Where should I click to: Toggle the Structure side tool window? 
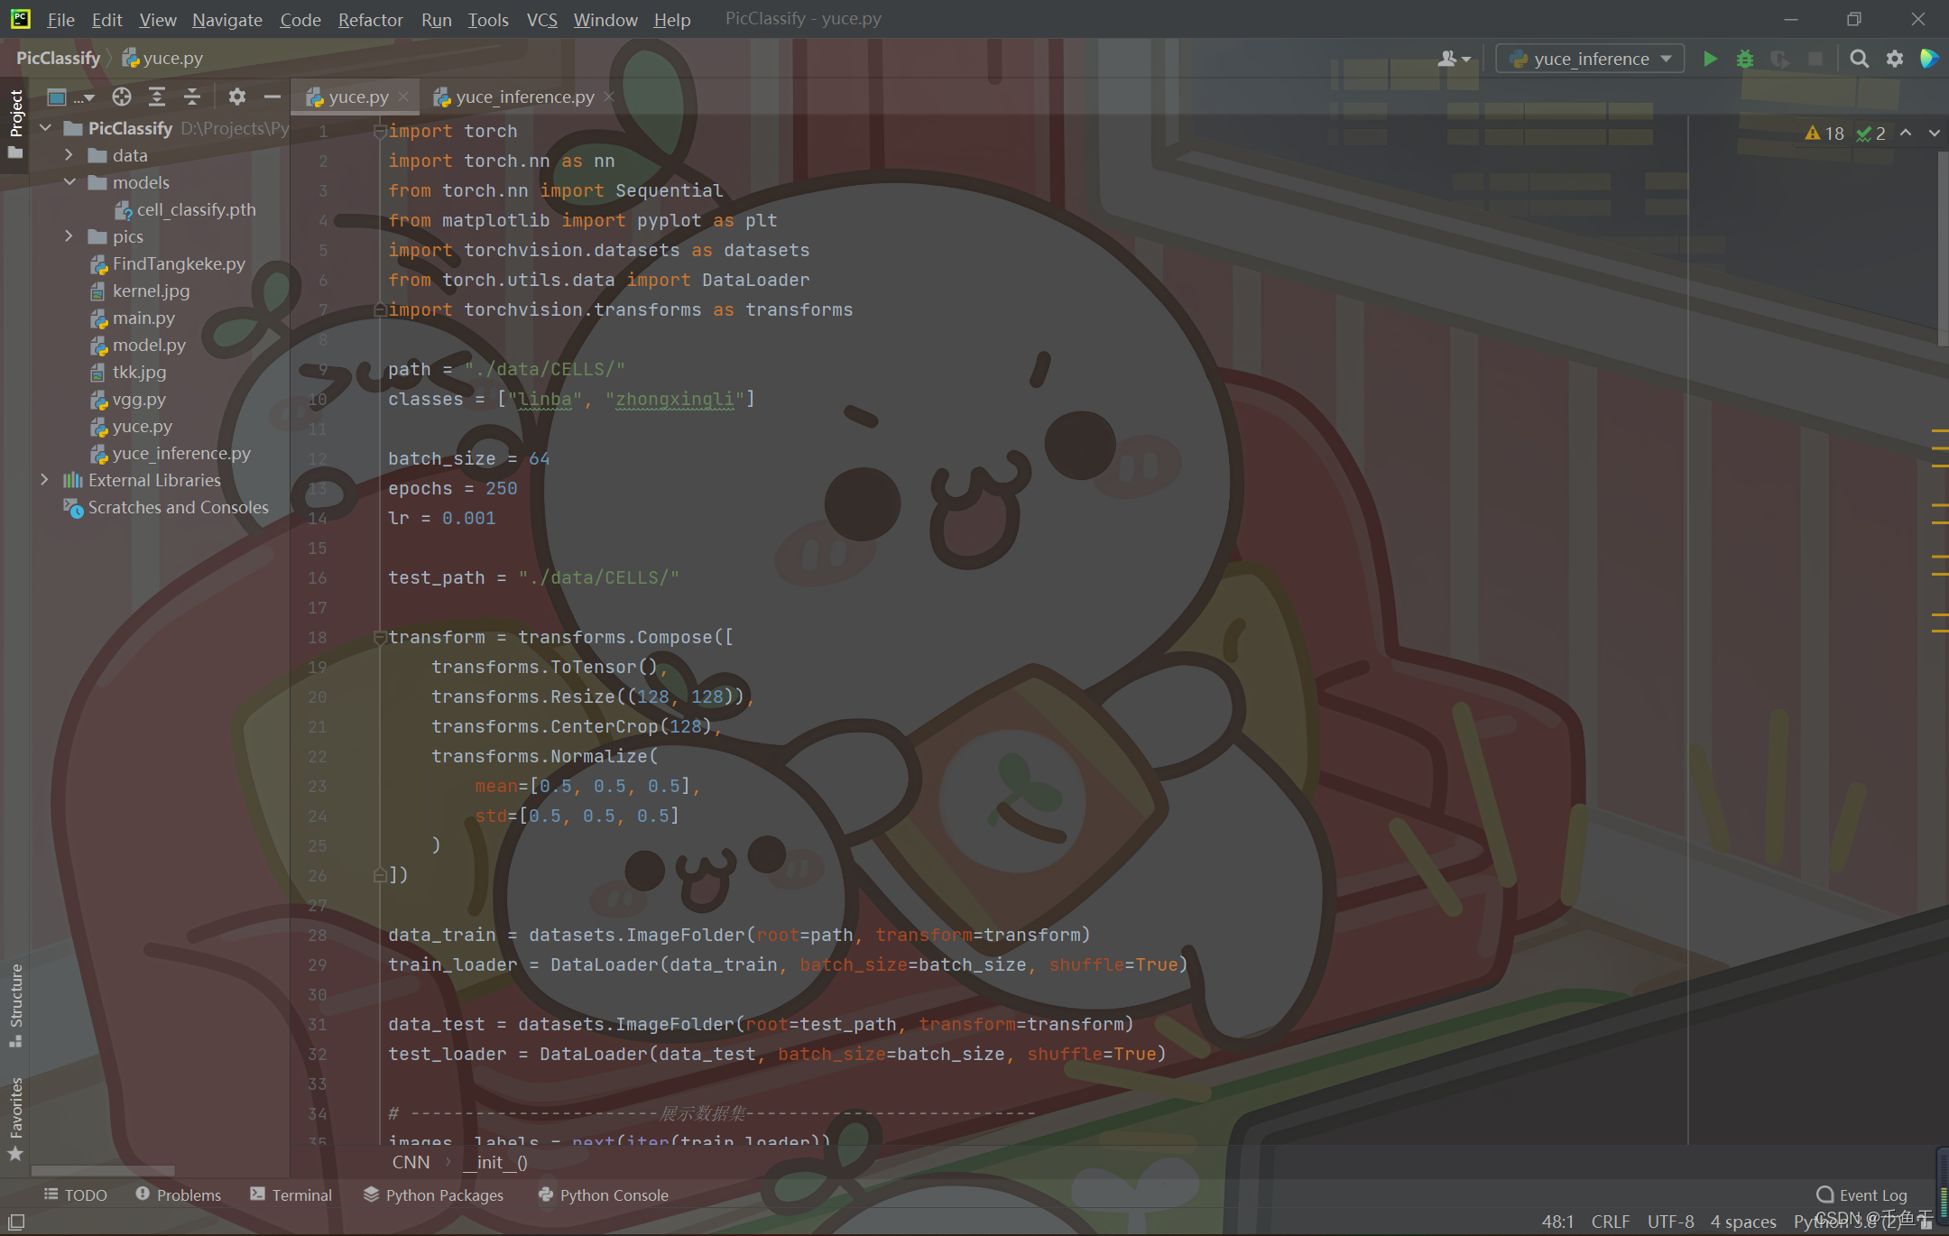click(15, 1005)
